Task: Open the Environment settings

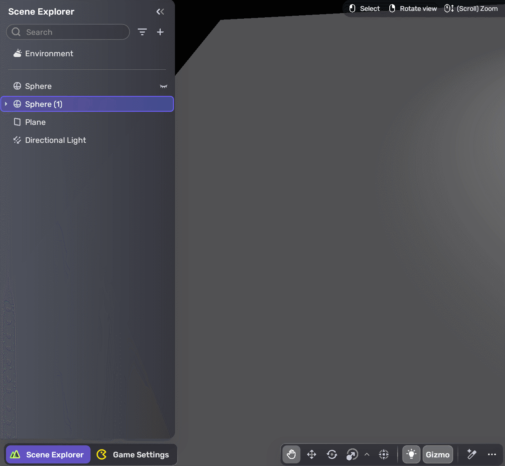Action: (49, 54)
